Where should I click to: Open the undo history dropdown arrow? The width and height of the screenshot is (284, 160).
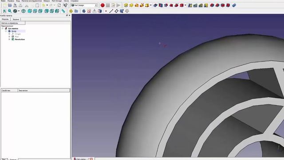[47, 5]
